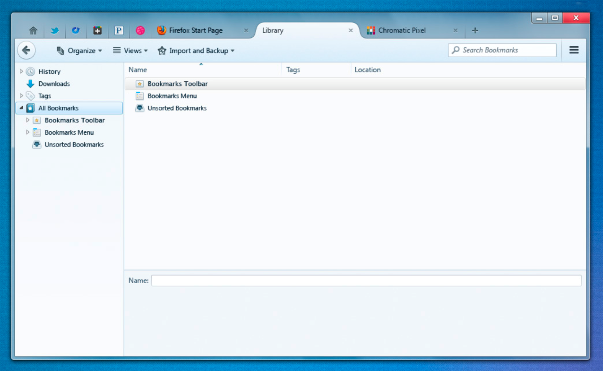Open the Organize dropdown menu
Viewport: 603px width, 371px height.
coord(79,51)
